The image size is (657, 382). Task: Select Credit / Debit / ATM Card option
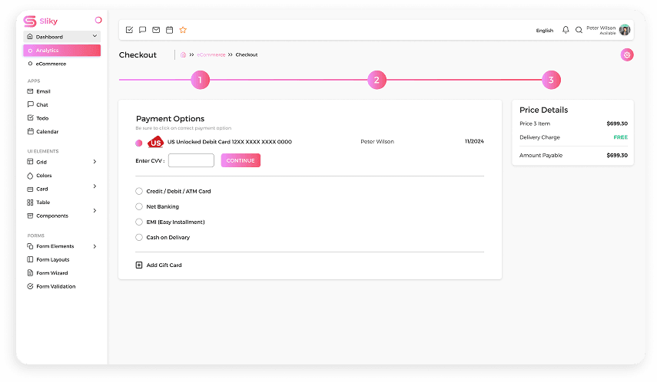click(139, 191)
